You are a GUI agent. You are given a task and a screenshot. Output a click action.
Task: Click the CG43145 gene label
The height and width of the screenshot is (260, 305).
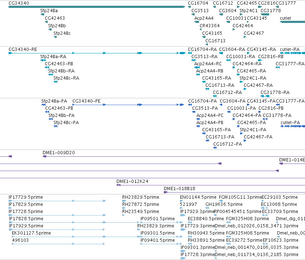[x=257, y=18]
